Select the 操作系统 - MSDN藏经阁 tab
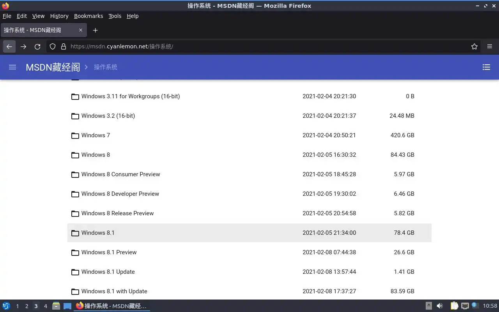Screen dimensions: 499x312 (44, 30)
